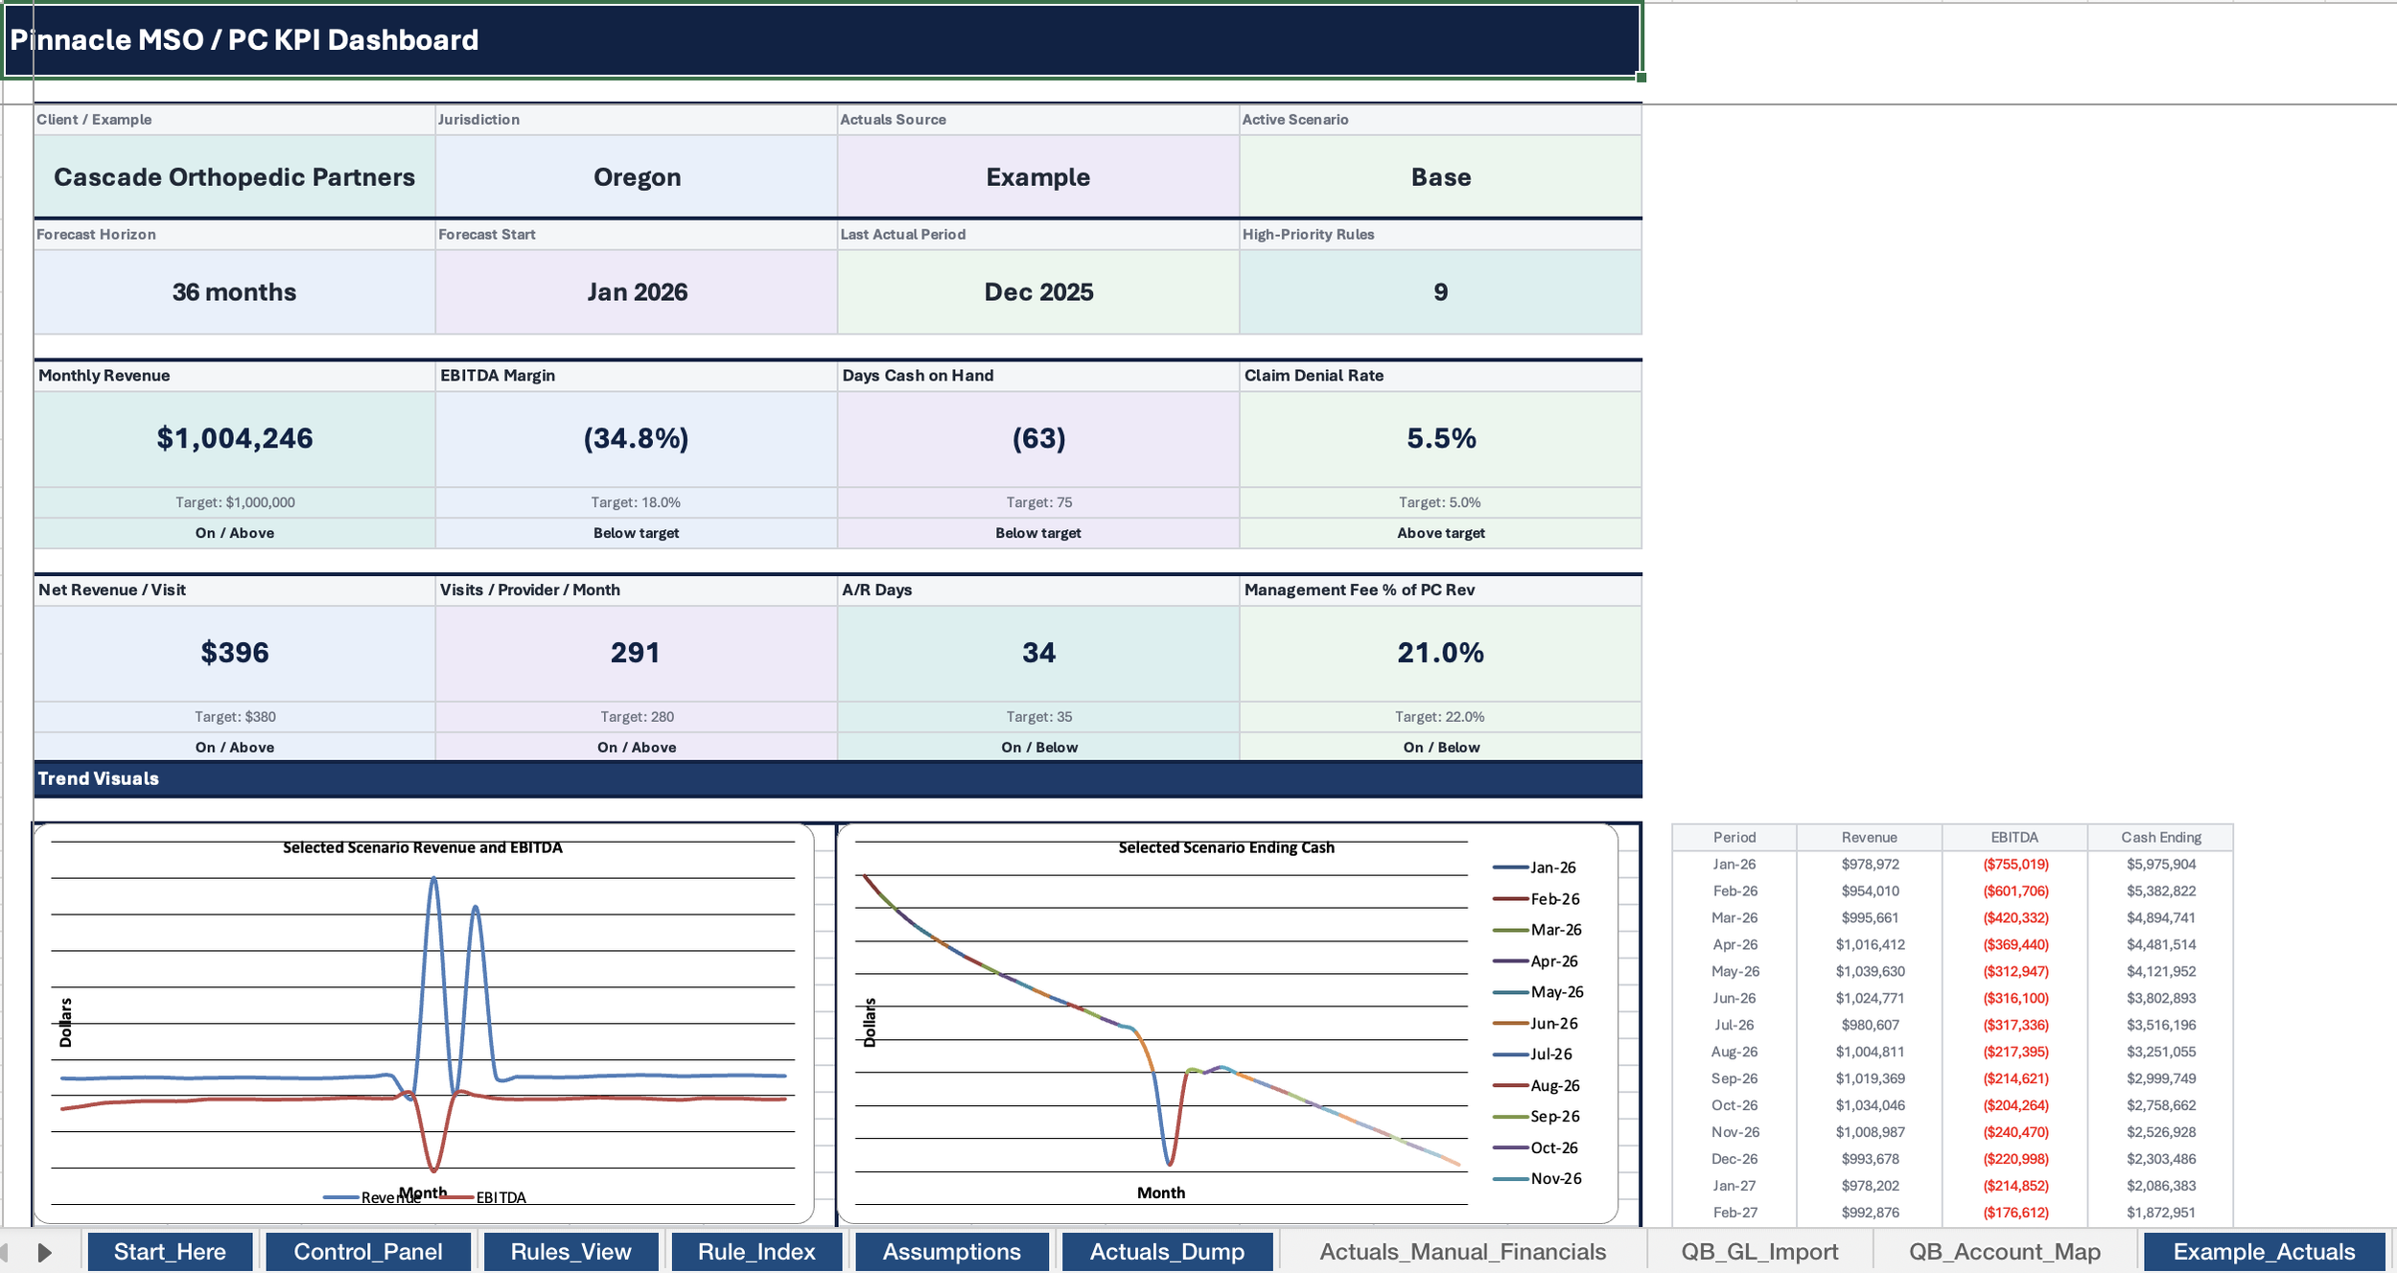The image size is (2397, 1273).
Task: Select Nov-26 legend entry in Ending Cash chart
Action: (1555, 1179)
